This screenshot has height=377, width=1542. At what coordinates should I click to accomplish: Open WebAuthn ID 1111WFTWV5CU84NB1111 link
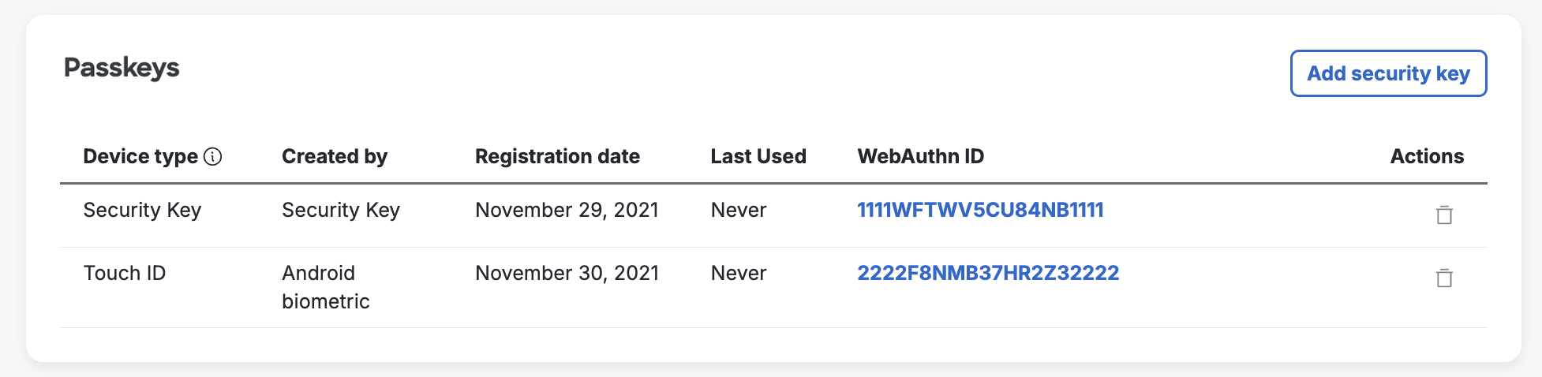[980, 210]
